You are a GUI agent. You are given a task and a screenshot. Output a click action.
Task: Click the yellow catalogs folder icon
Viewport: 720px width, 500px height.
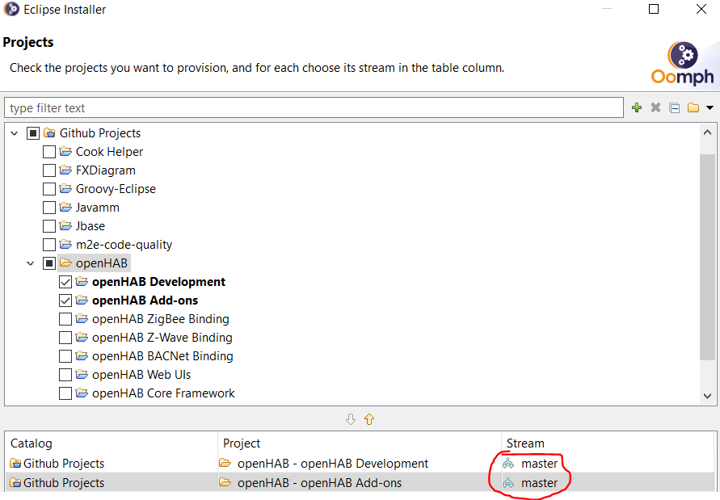[693, 108]
